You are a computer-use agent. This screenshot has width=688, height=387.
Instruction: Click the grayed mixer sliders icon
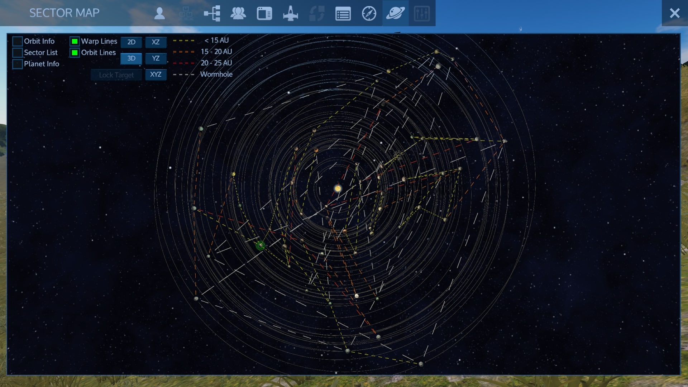pos(422,14)
